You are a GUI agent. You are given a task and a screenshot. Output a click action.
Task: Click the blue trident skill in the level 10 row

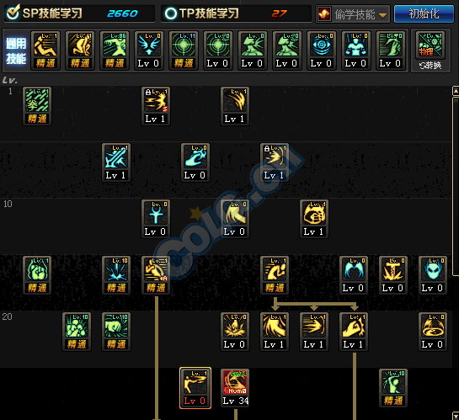pos(156,219)
